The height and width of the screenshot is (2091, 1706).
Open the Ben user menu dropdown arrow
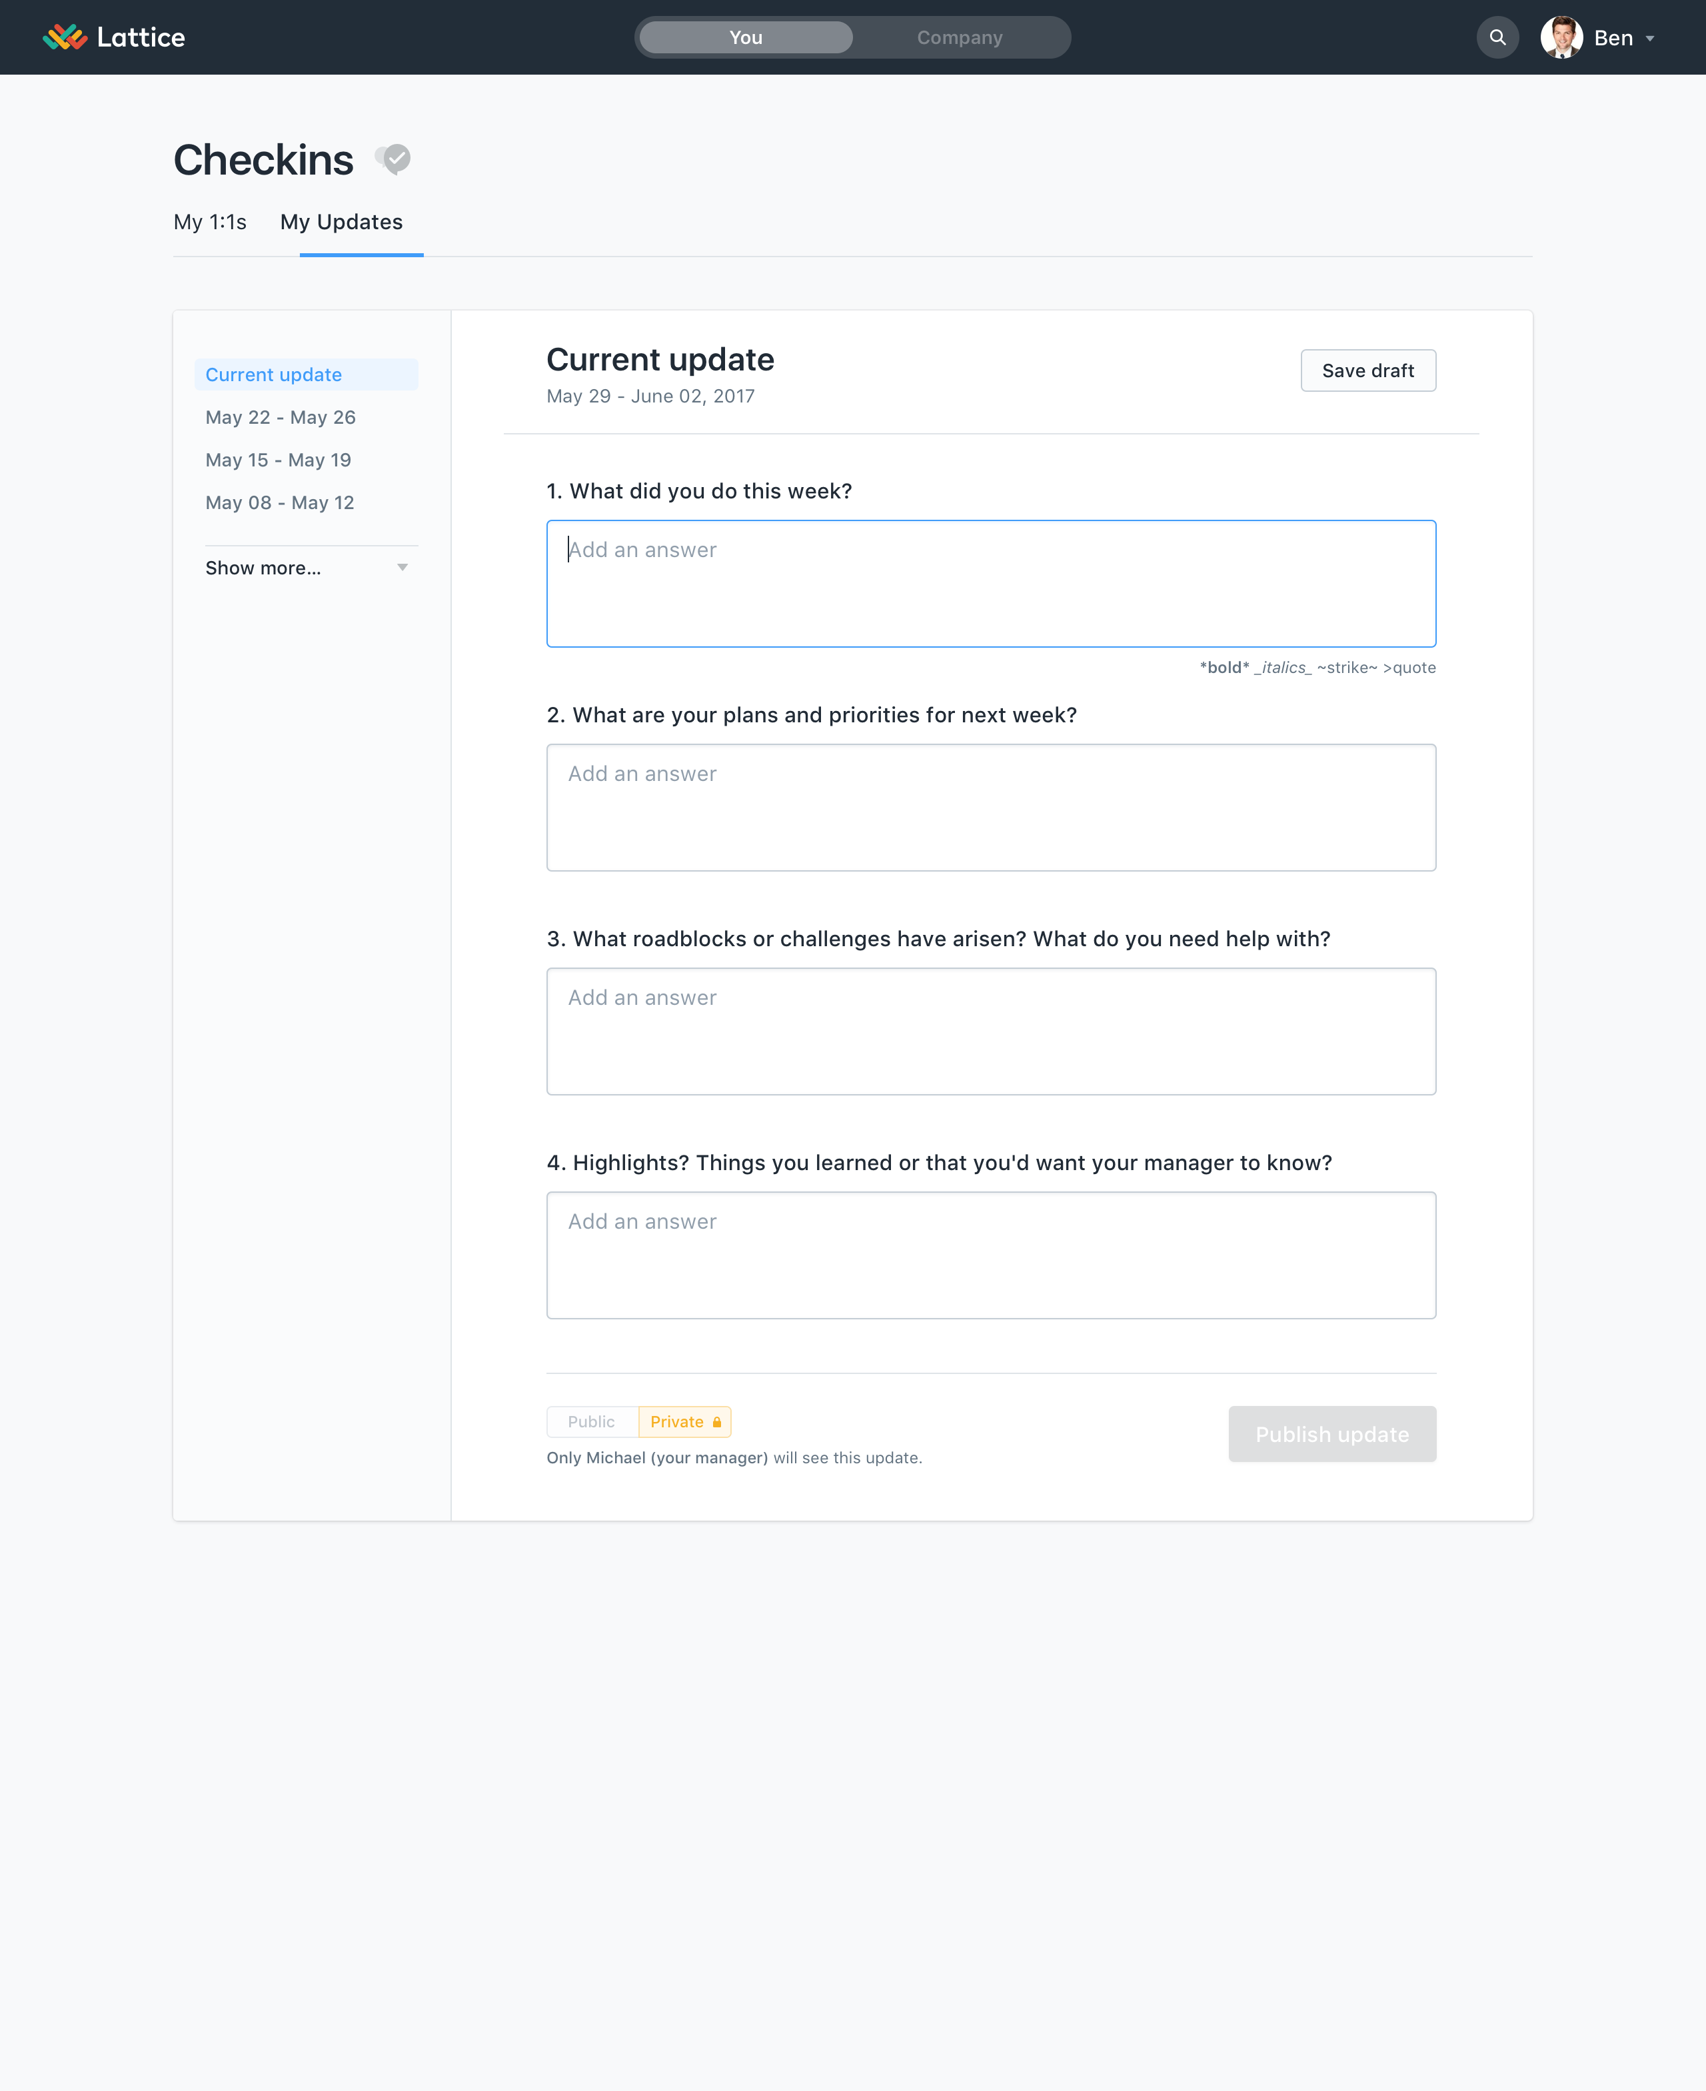[x=1650, y=39]
